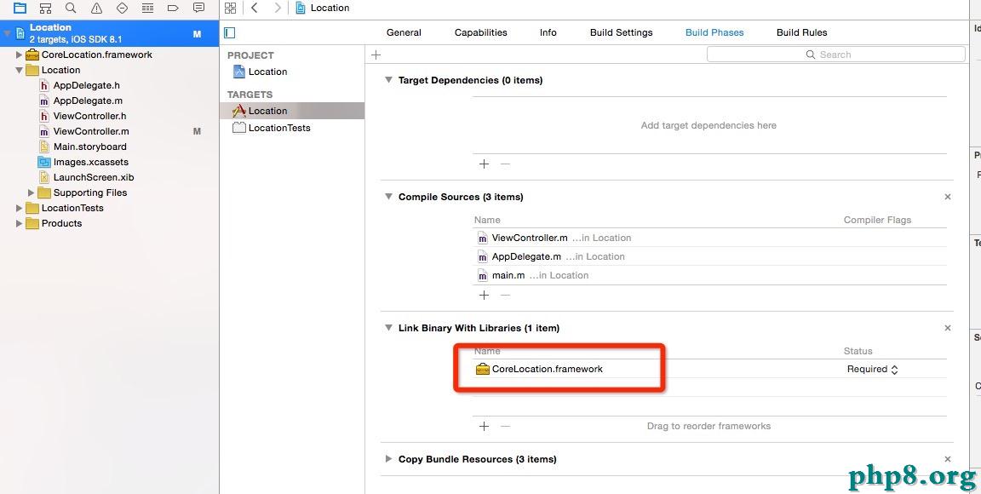The height and width of the screenshot is (494, 981).
Task: Open the related items grid menu
Action: [230, 8]
